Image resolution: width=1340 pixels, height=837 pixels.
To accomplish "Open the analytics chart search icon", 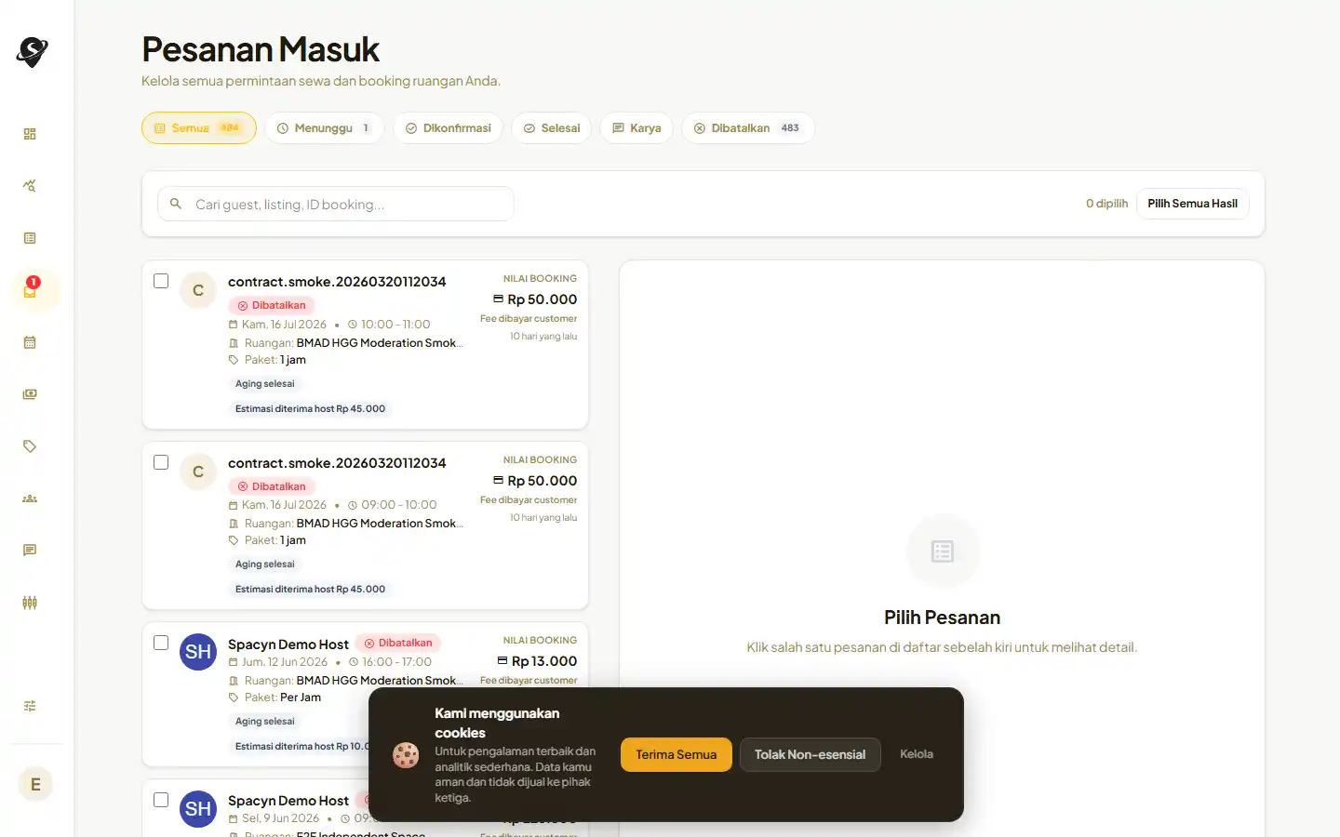I will (30, 186).
